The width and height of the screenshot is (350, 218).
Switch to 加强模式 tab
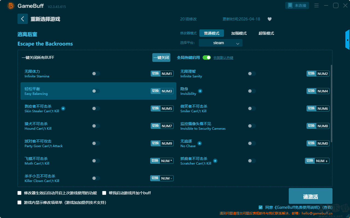[239, 33]
